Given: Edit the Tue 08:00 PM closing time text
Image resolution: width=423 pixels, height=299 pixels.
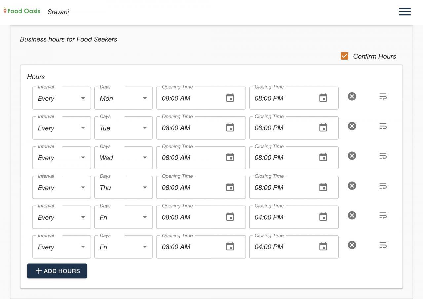Looking at the screenshot, I should click(x=269, y=128).
